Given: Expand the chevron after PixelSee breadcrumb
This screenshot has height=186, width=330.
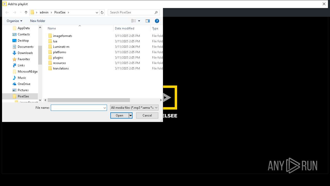Looking at the screenshot, I should tap(68, 12).
